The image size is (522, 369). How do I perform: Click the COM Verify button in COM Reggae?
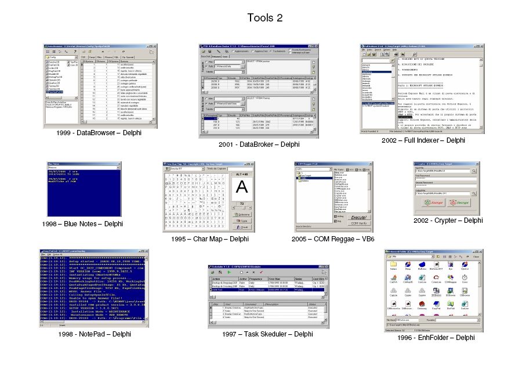359,223
